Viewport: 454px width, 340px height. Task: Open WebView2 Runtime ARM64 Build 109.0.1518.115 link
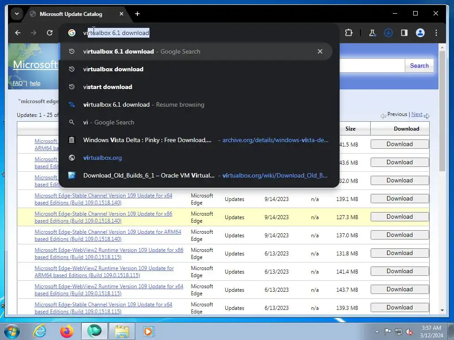coord(104,272)
